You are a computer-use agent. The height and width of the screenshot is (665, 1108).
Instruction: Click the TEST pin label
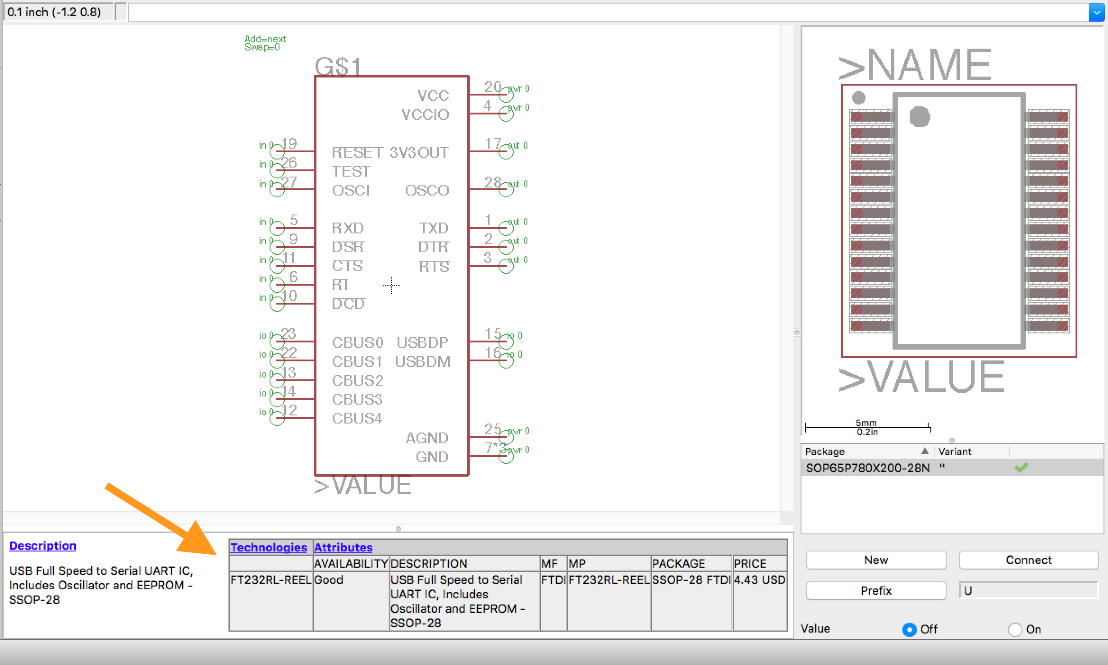click(x=351, y=171)
